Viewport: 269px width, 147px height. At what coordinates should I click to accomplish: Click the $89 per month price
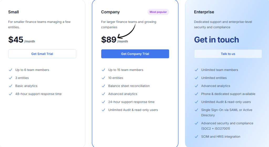coord(109,40)
